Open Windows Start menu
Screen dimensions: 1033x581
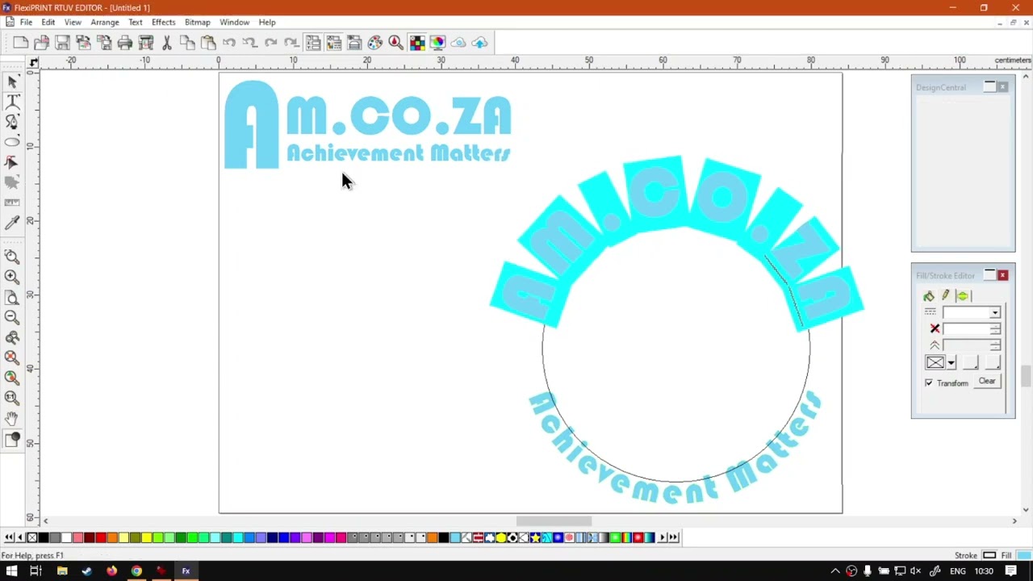[11, 571]
